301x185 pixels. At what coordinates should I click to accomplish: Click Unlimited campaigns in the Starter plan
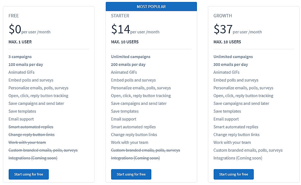click(x=131, y=57)
